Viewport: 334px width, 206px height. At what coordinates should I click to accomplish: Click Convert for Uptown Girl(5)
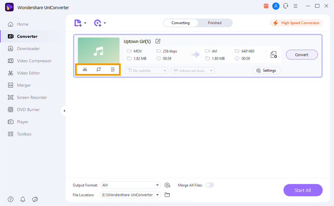(x=302, y=55)
